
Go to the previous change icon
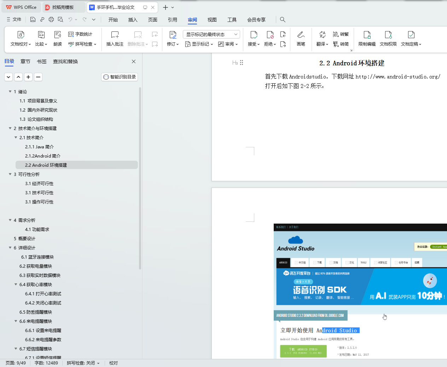click(x=283, y=34)
